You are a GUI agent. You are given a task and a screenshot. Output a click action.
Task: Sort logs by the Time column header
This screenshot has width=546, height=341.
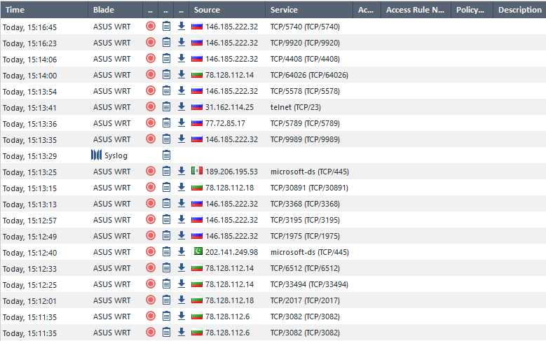point(44,9)
